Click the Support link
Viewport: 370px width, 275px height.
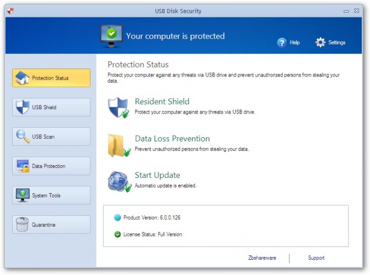tap(316, 258)
